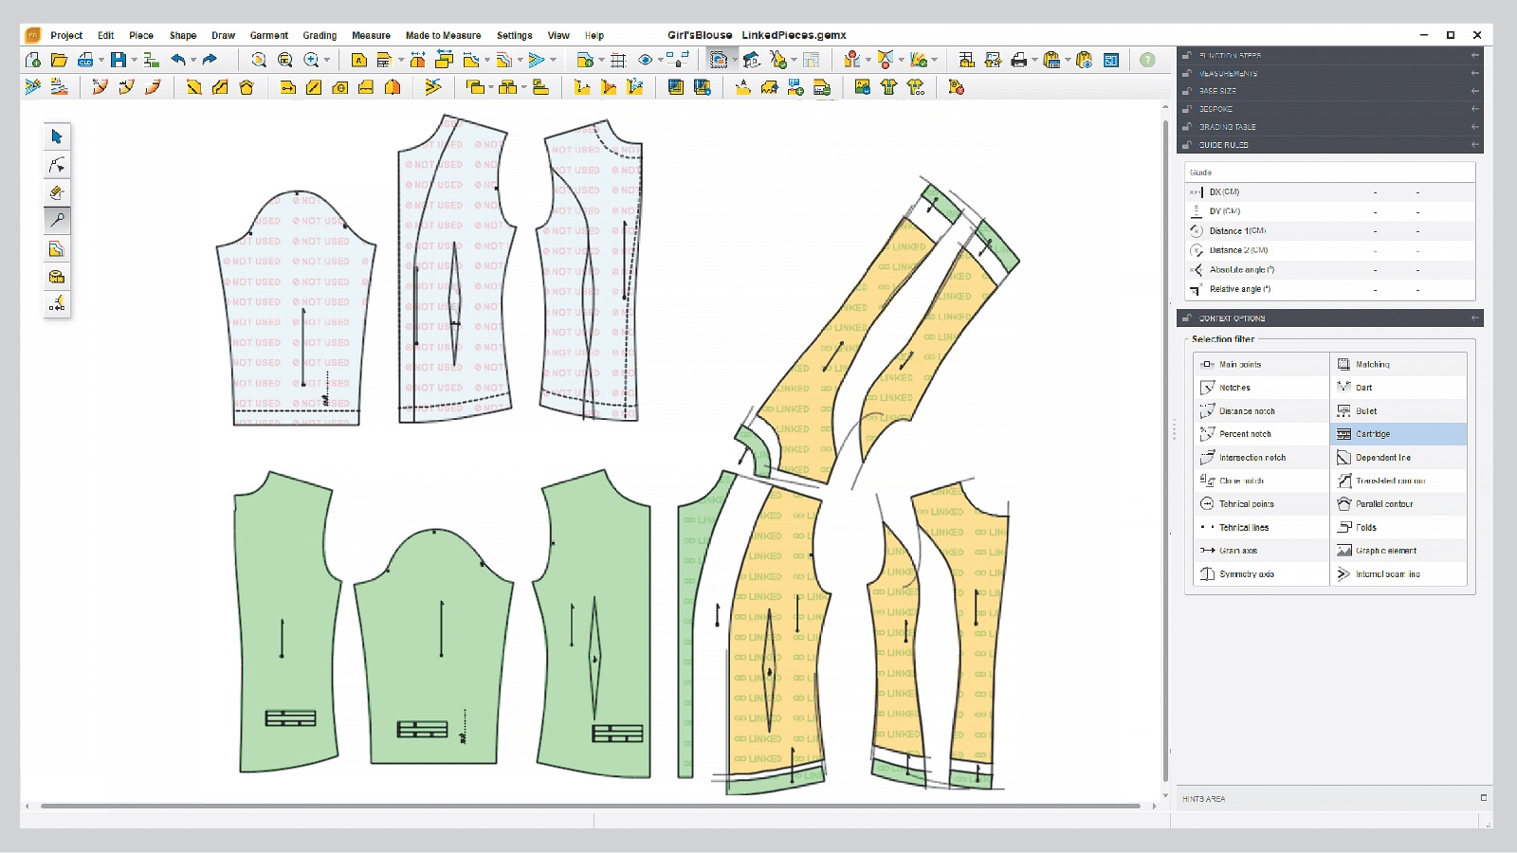Click the Relative angle guide row
Image resolution: width=1517 pixels, height=853 pixels.
(1330, 289)
